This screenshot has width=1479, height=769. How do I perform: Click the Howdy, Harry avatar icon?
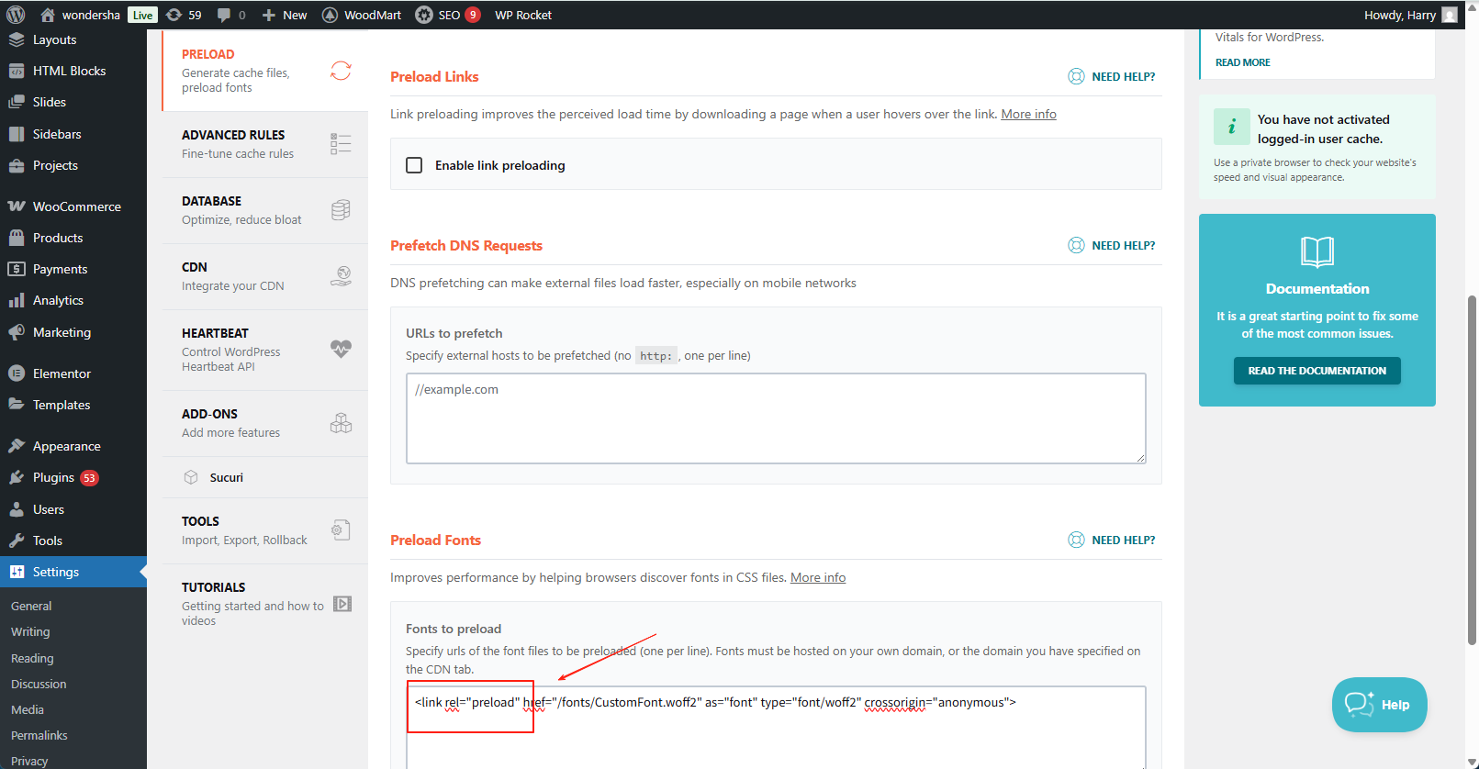(x=1450, y=15)
